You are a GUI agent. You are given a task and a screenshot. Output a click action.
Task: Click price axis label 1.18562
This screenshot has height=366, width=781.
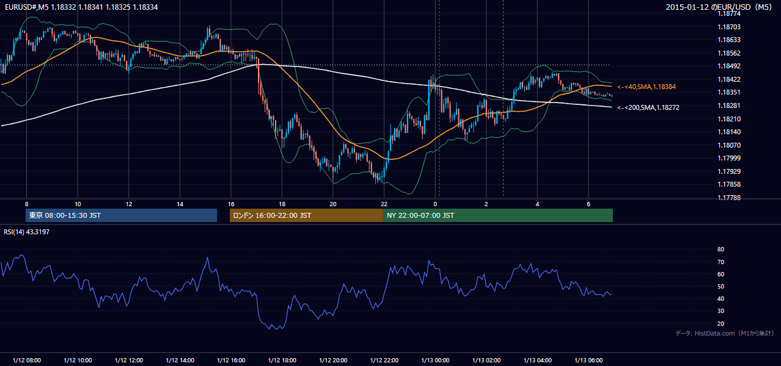click(x=729, y=53)
